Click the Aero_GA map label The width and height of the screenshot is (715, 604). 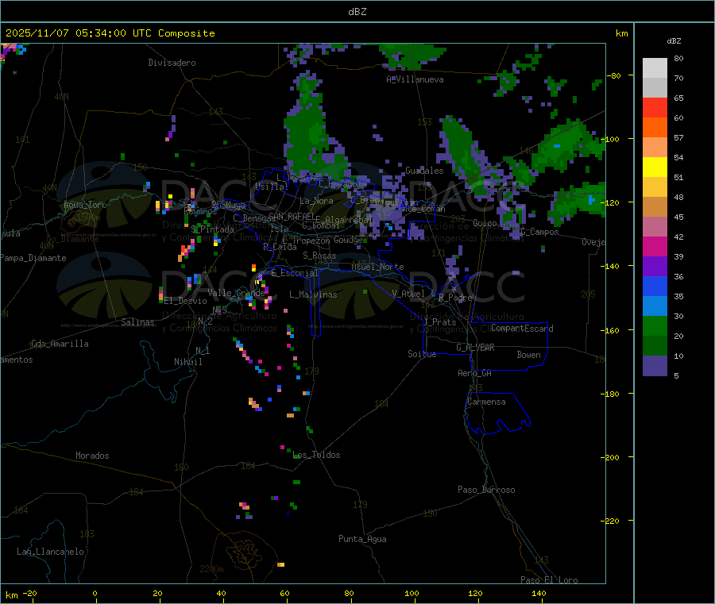pos(475,373)
